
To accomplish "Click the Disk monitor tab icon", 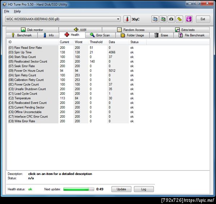I will (x=23, y=30).
